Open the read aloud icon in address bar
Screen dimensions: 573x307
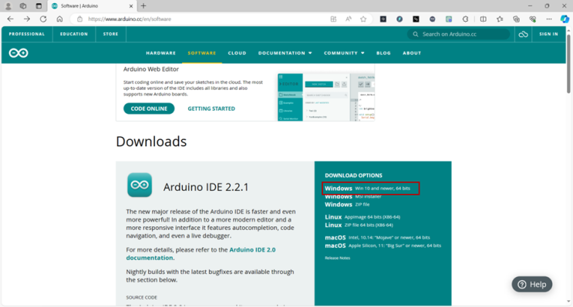349,19
